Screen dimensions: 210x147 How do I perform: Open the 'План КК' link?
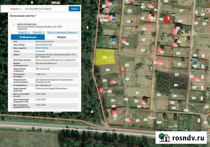pos(38,32)
